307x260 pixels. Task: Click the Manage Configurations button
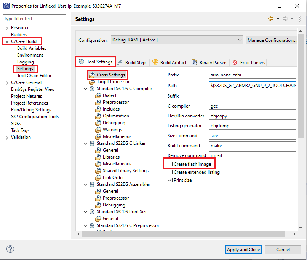(x=272, y=40)
